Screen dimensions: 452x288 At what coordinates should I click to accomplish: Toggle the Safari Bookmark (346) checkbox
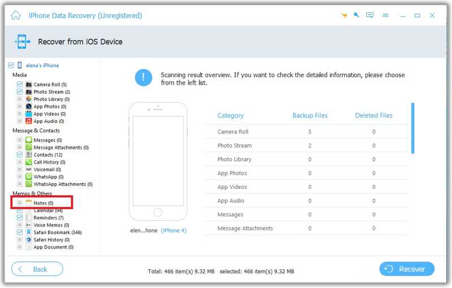tap(20, 232)
